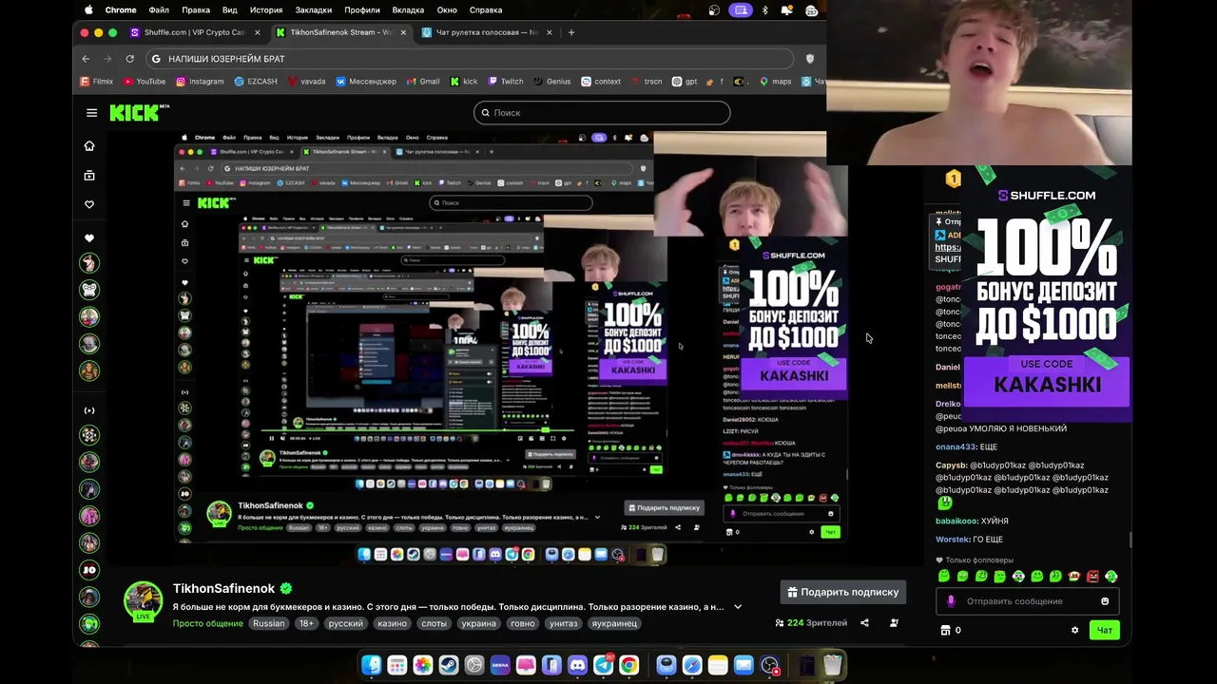Open Filmix bookmark
This screenshot has height=684, width=1217.
[96, 82]
